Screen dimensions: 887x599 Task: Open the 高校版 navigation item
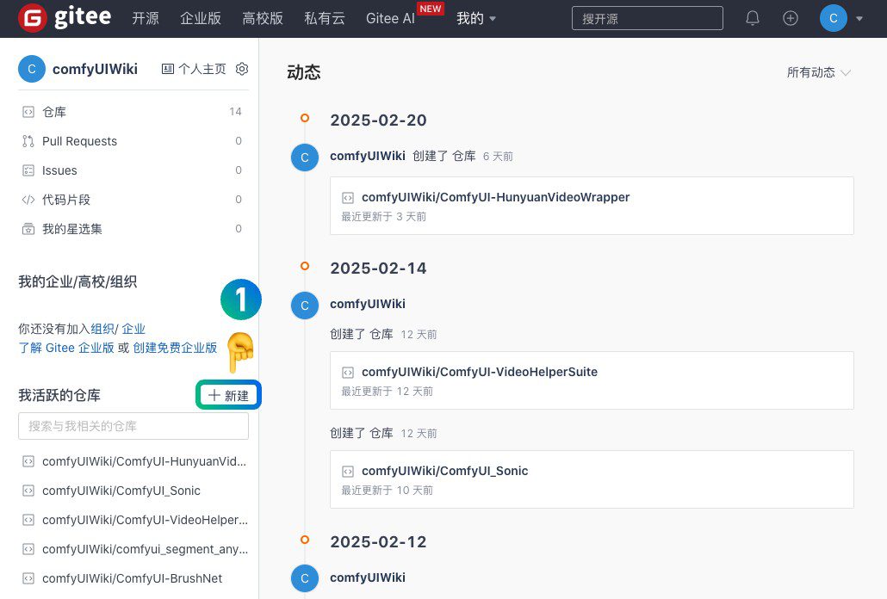pos(263,19)
